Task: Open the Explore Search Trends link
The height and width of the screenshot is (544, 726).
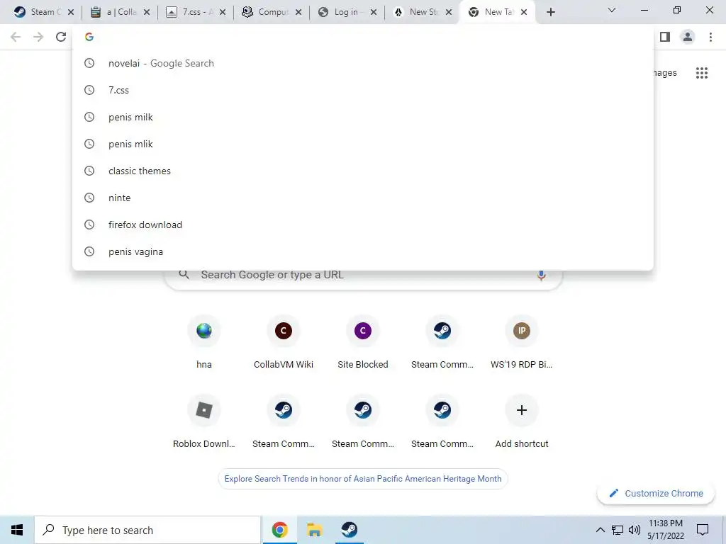Action: [363, 479]
